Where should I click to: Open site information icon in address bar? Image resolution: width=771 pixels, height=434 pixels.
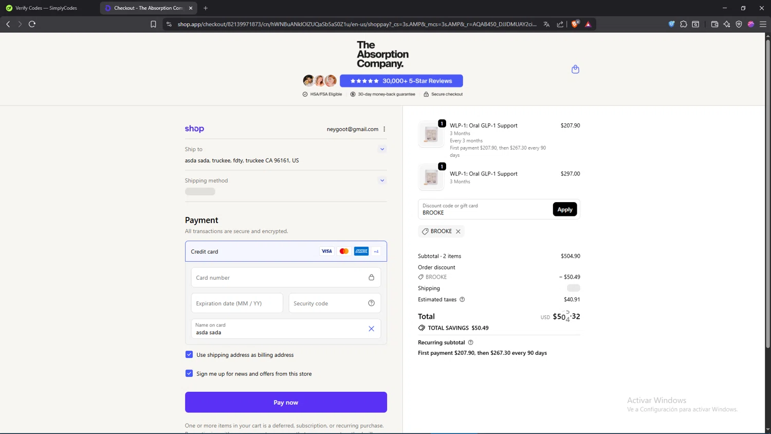click(x=169, y=24)
